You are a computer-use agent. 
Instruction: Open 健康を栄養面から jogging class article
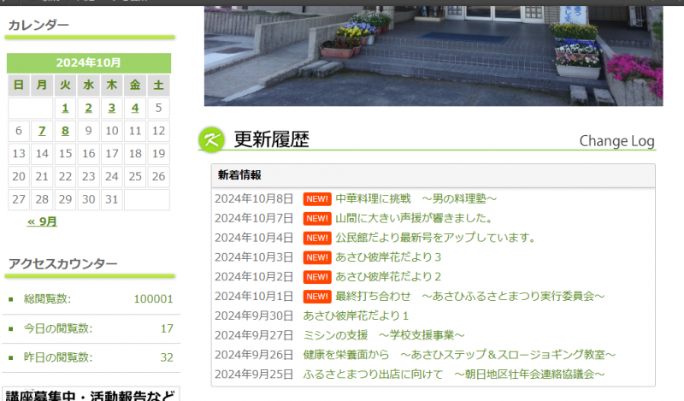(459, 355)
